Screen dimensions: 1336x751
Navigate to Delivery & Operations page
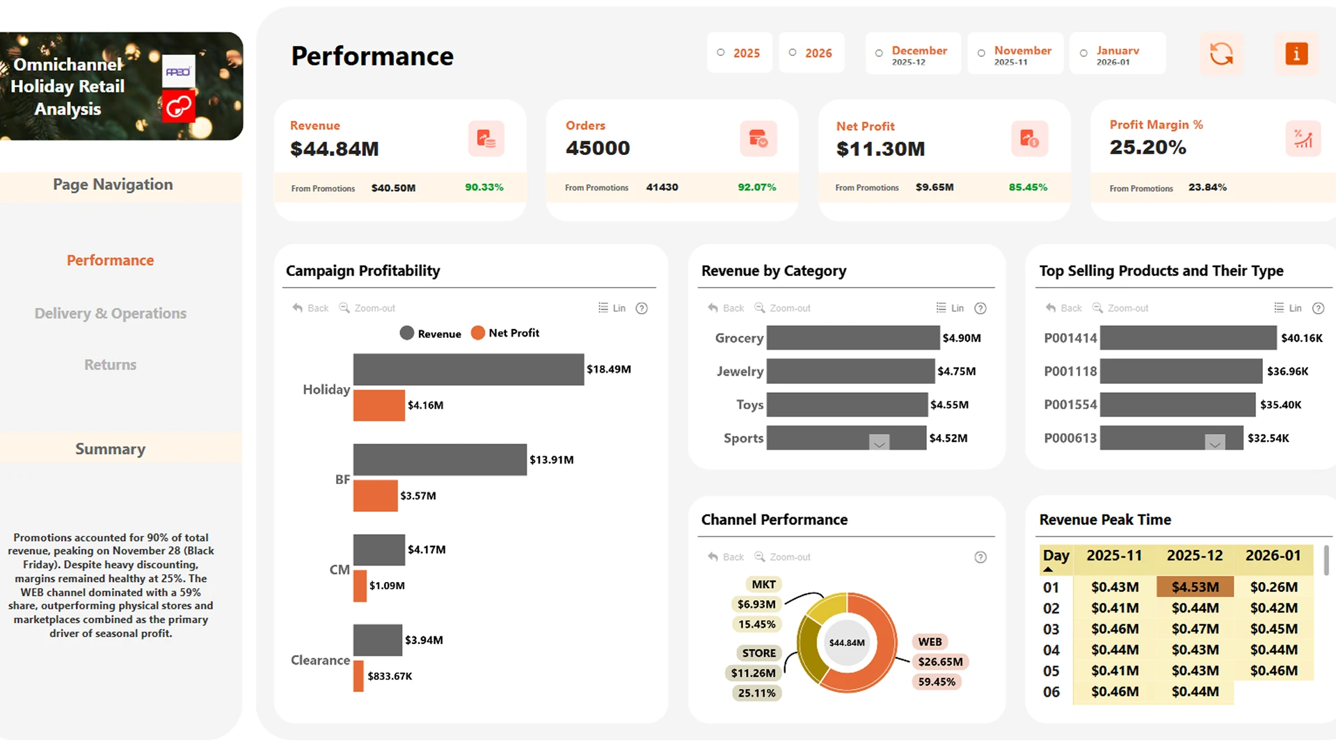[110, 313]
